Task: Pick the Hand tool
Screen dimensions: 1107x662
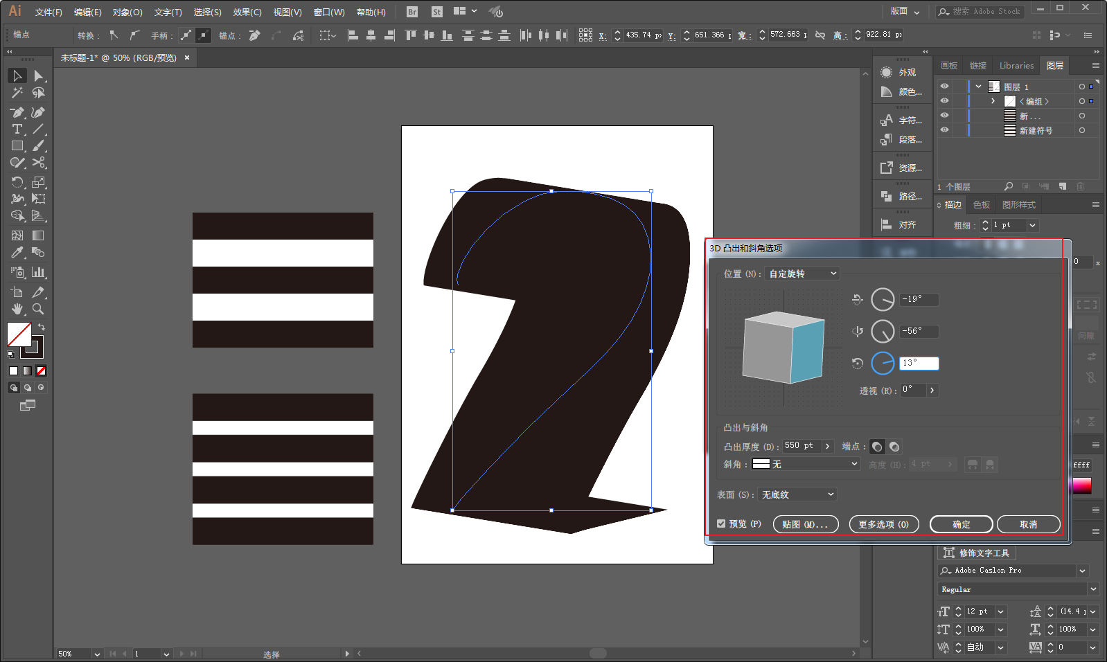Action: pos(17,310)
